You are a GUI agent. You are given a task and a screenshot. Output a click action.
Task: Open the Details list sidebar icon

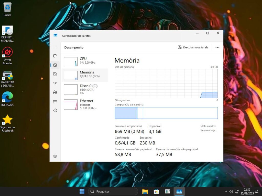click(55, 101)
